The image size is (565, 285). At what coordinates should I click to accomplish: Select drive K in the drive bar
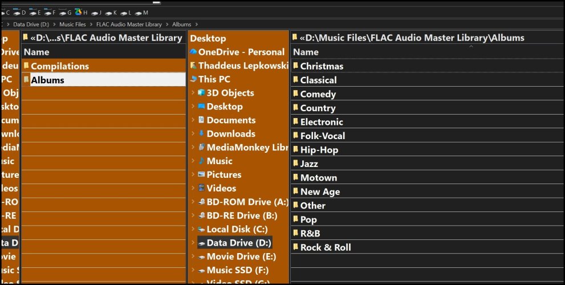pos(111,13)
